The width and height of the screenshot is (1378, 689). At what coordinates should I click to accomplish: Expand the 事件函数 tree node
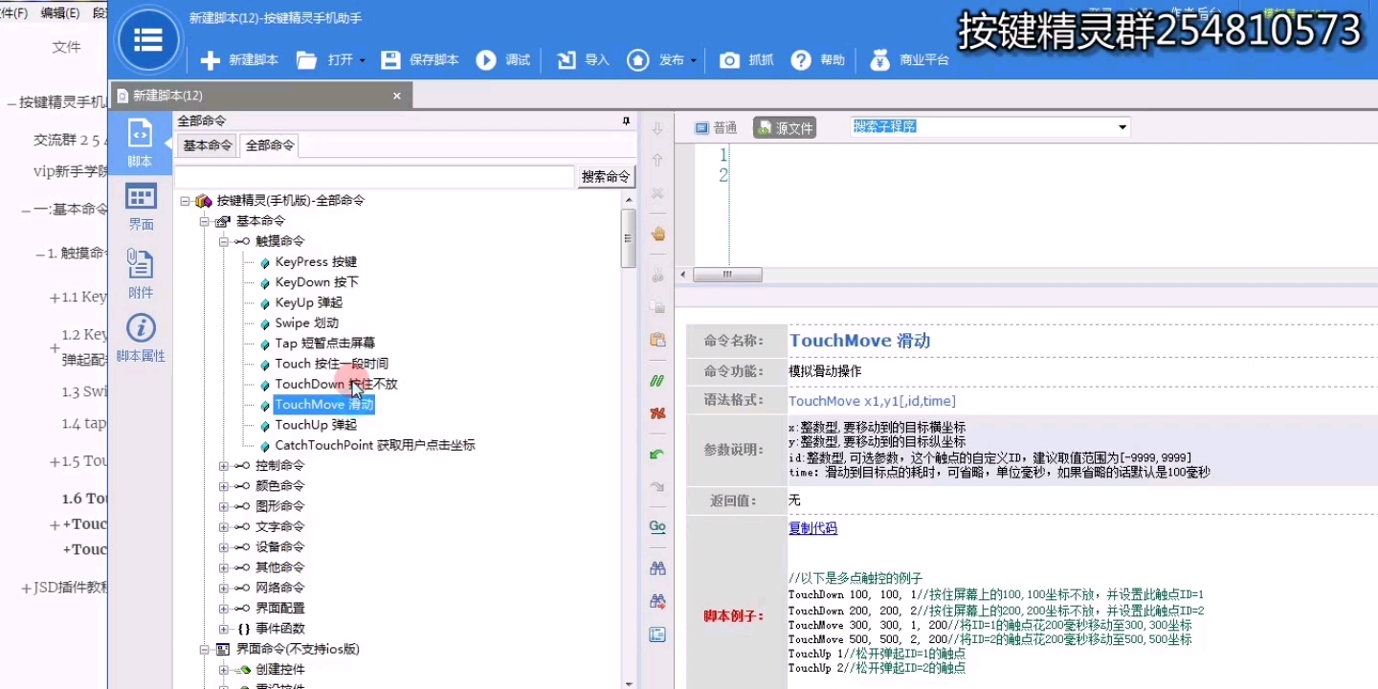click(x=223, y=629)
